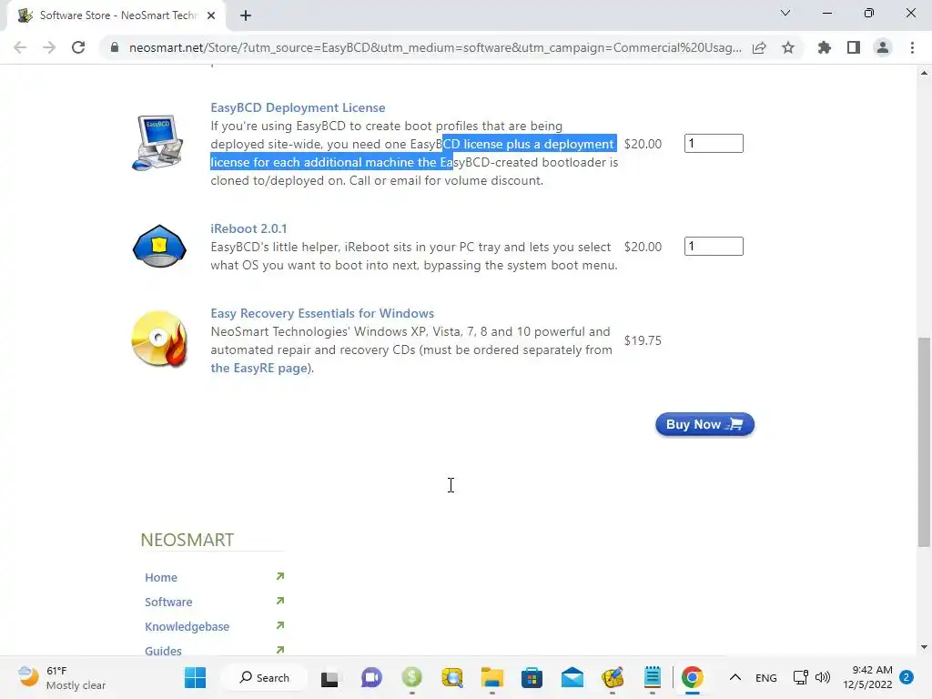
Task: Click the iReboot $20.00 price
Action: [643, 247]
